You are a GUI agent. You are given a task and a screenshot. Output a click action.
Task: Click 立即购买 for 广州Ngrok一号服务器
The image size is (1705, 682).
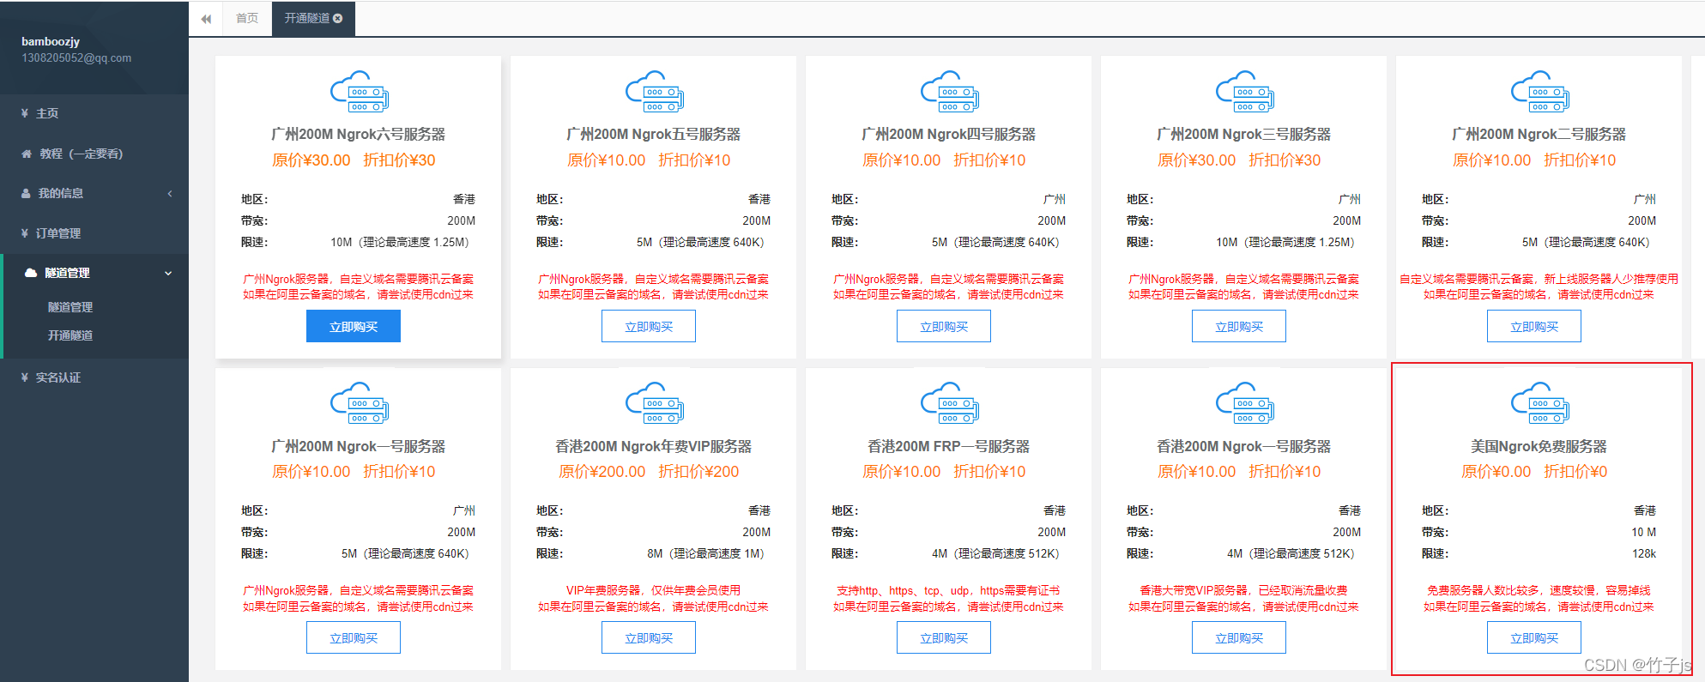click(354, 637)
